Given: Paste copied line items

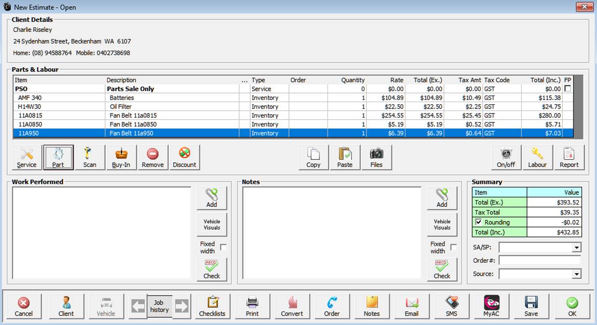Looking at the screenshot, I should (345, 158).
